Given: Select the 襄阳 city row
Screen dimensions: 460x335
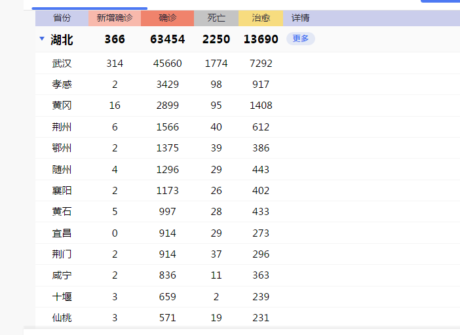Looking at the screenshot, I should [62, 191].
